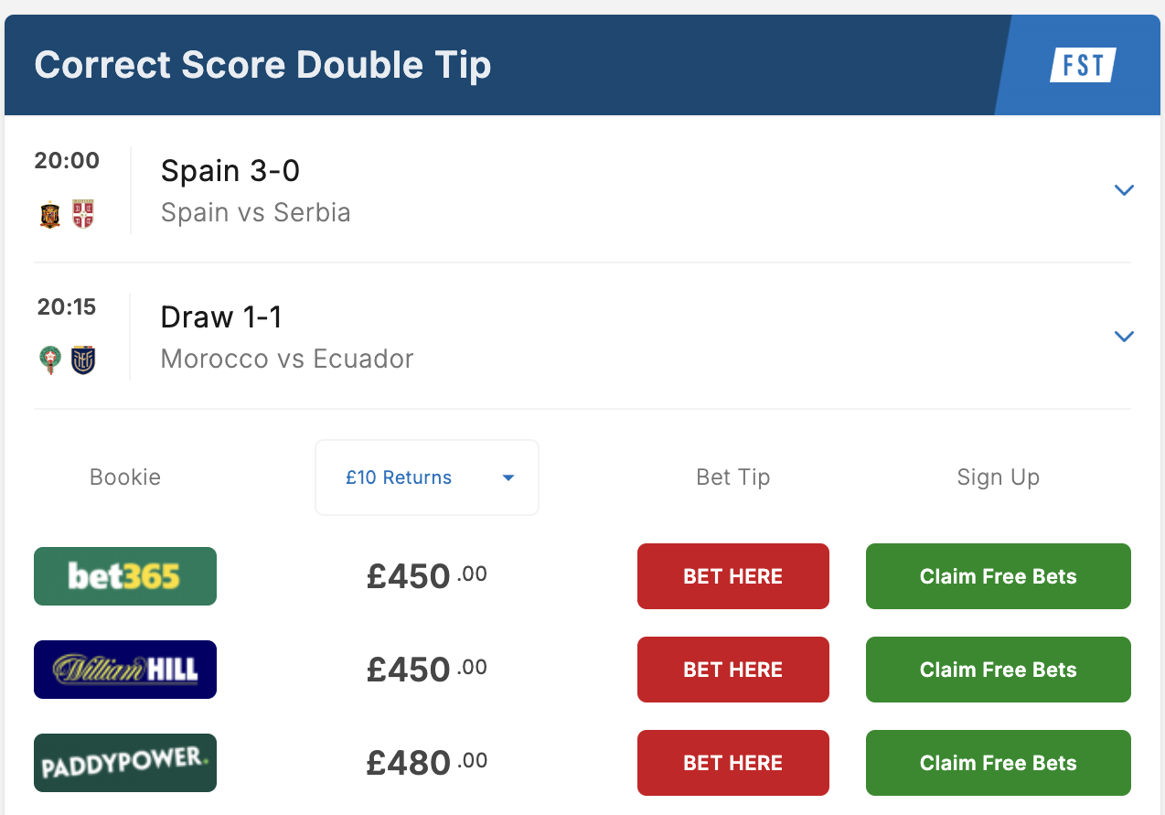Click the FST logo badge
This screenshot has width=1165, height=815.
(1083, 66)
